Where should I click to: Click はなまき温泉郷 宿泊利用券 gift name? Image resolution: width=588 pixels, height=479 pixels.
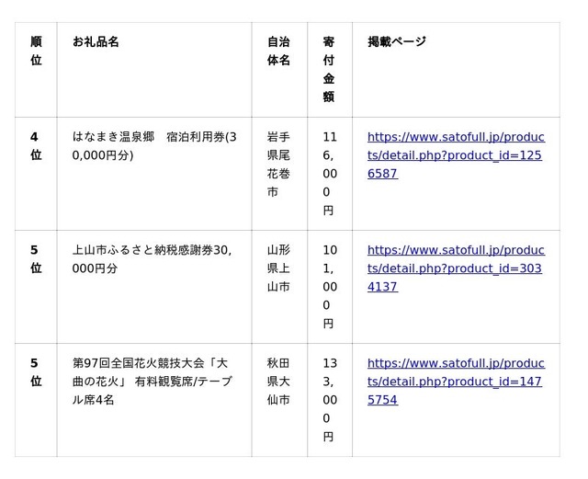click(x=154, y=145)
